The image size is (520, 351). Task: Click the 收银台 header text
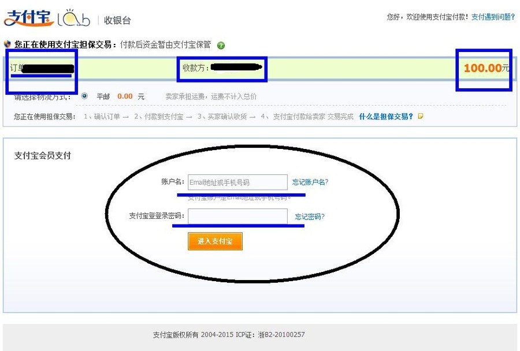[x=117, y=20]
